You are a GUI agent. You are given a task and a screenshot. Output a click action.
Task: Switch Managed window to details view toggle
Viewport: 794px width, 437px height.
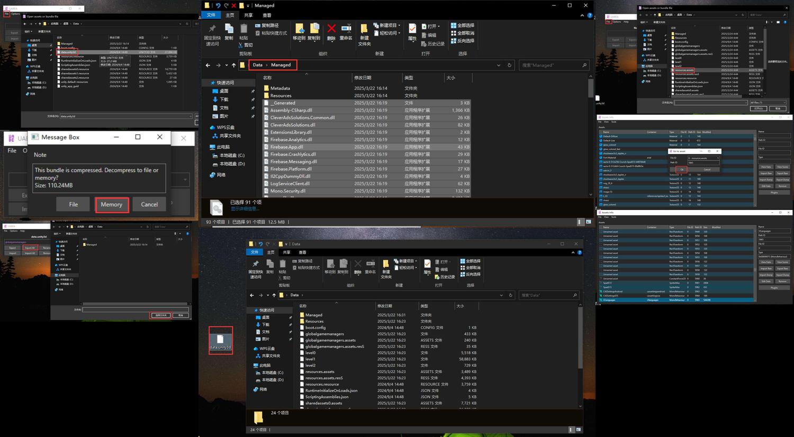tap(580, 222)
